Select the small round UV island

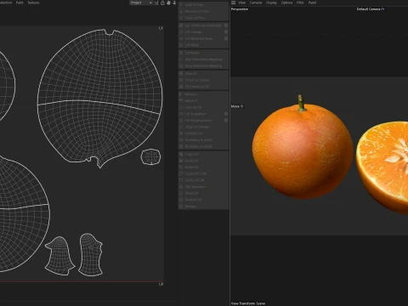(x=150, y=156)
